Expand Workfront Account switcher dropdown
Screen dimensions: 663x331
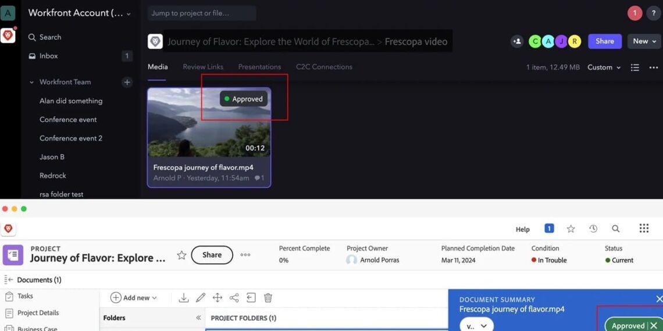click(x=80, y=13)
